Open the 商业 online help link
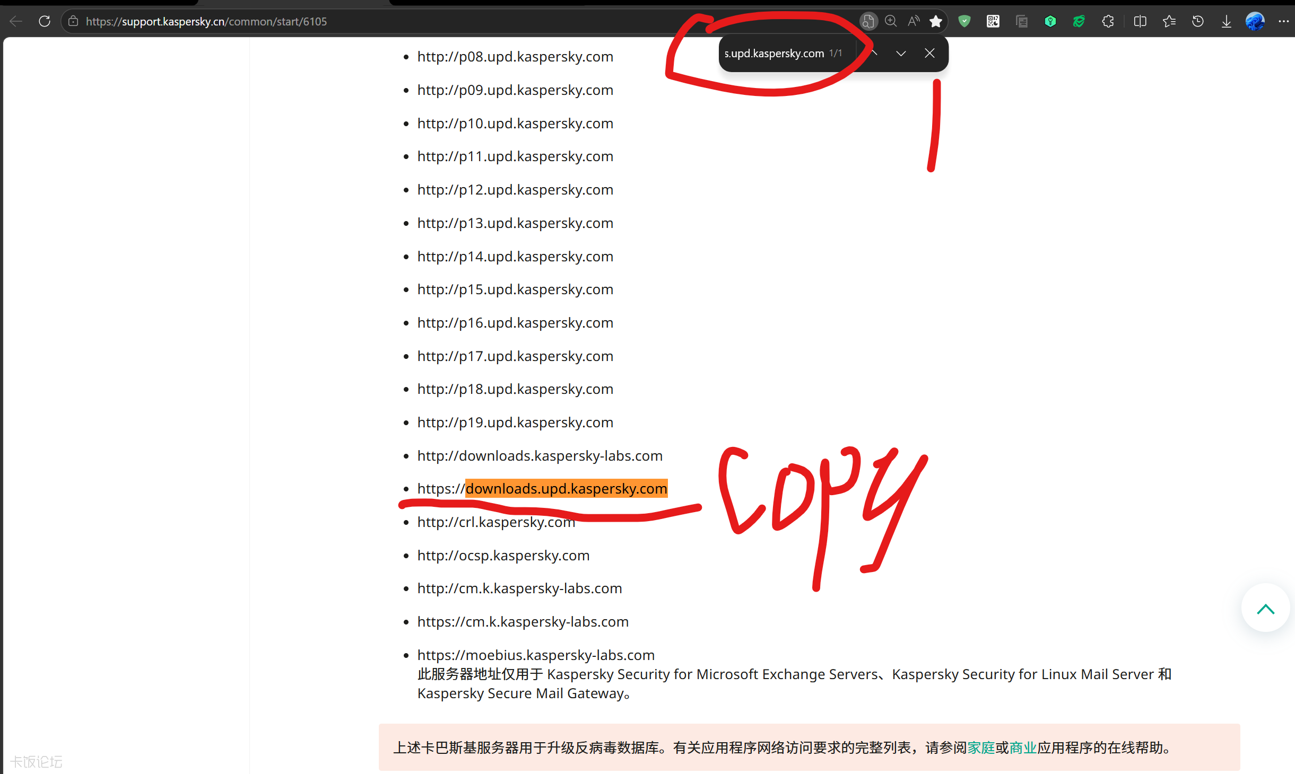The width and height of the screenshot is (1295, 774). (1022, 748)
